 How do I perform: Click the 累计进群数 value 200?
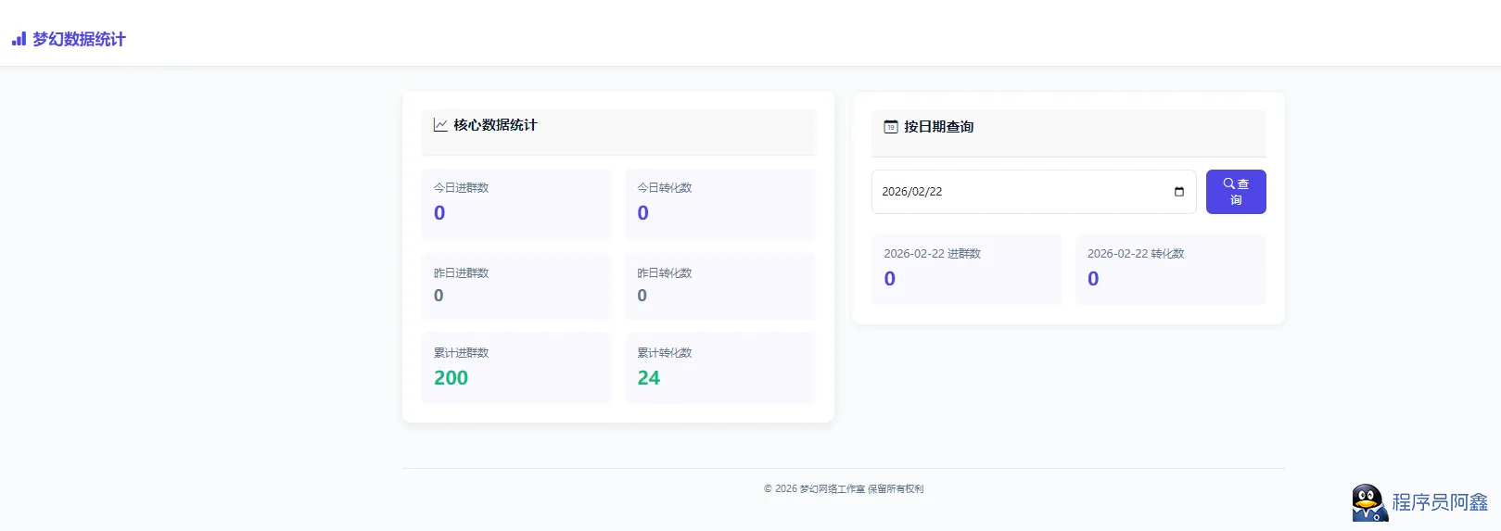pos(451,378)
